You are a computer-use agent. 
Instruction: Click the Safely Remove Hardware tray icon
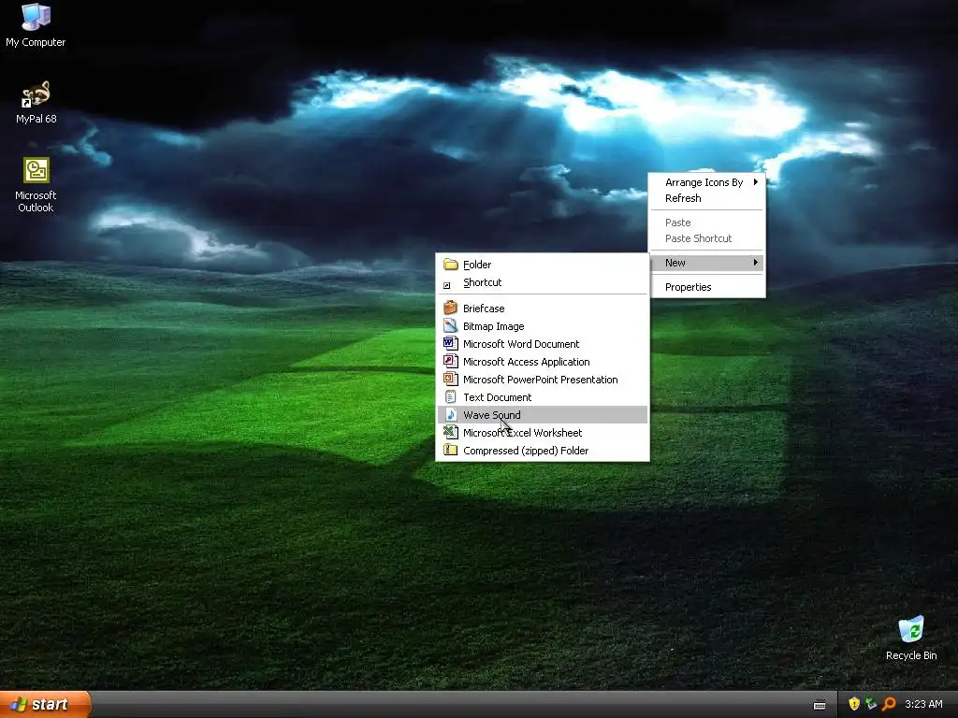(871, 704)
